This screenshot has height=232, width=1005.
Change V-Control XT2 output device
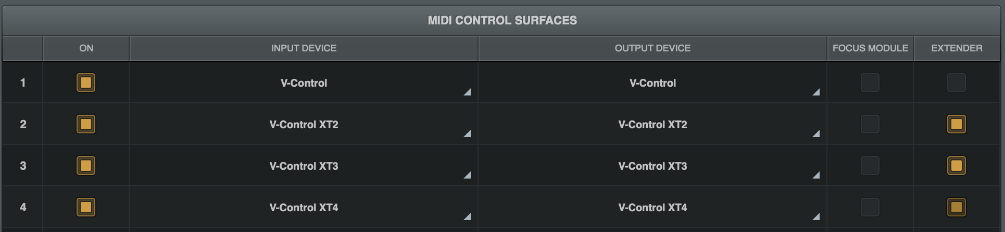click(x=652, y=125)
